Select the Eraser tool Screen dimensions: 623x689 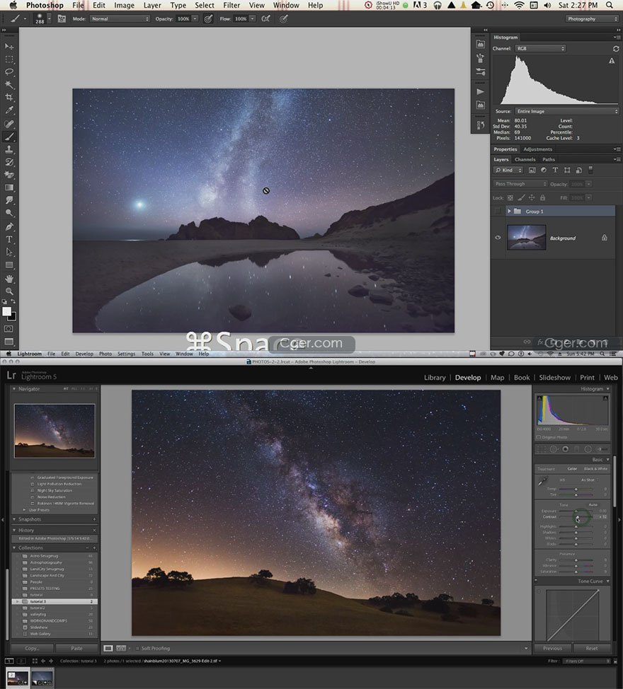(8, 175)
